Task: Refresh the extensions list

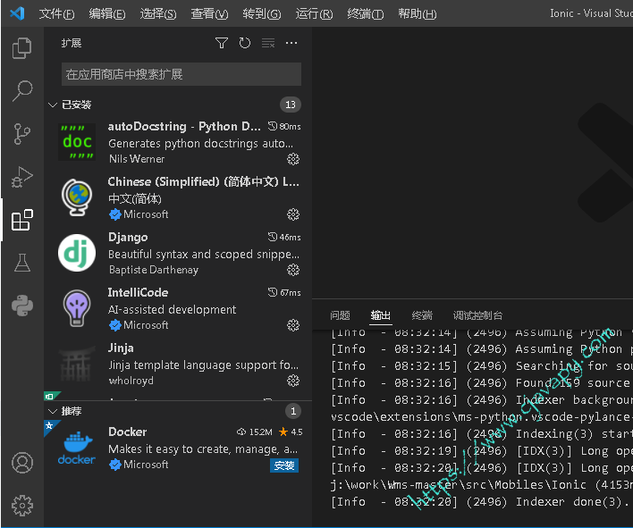Action: click(245, 43)
